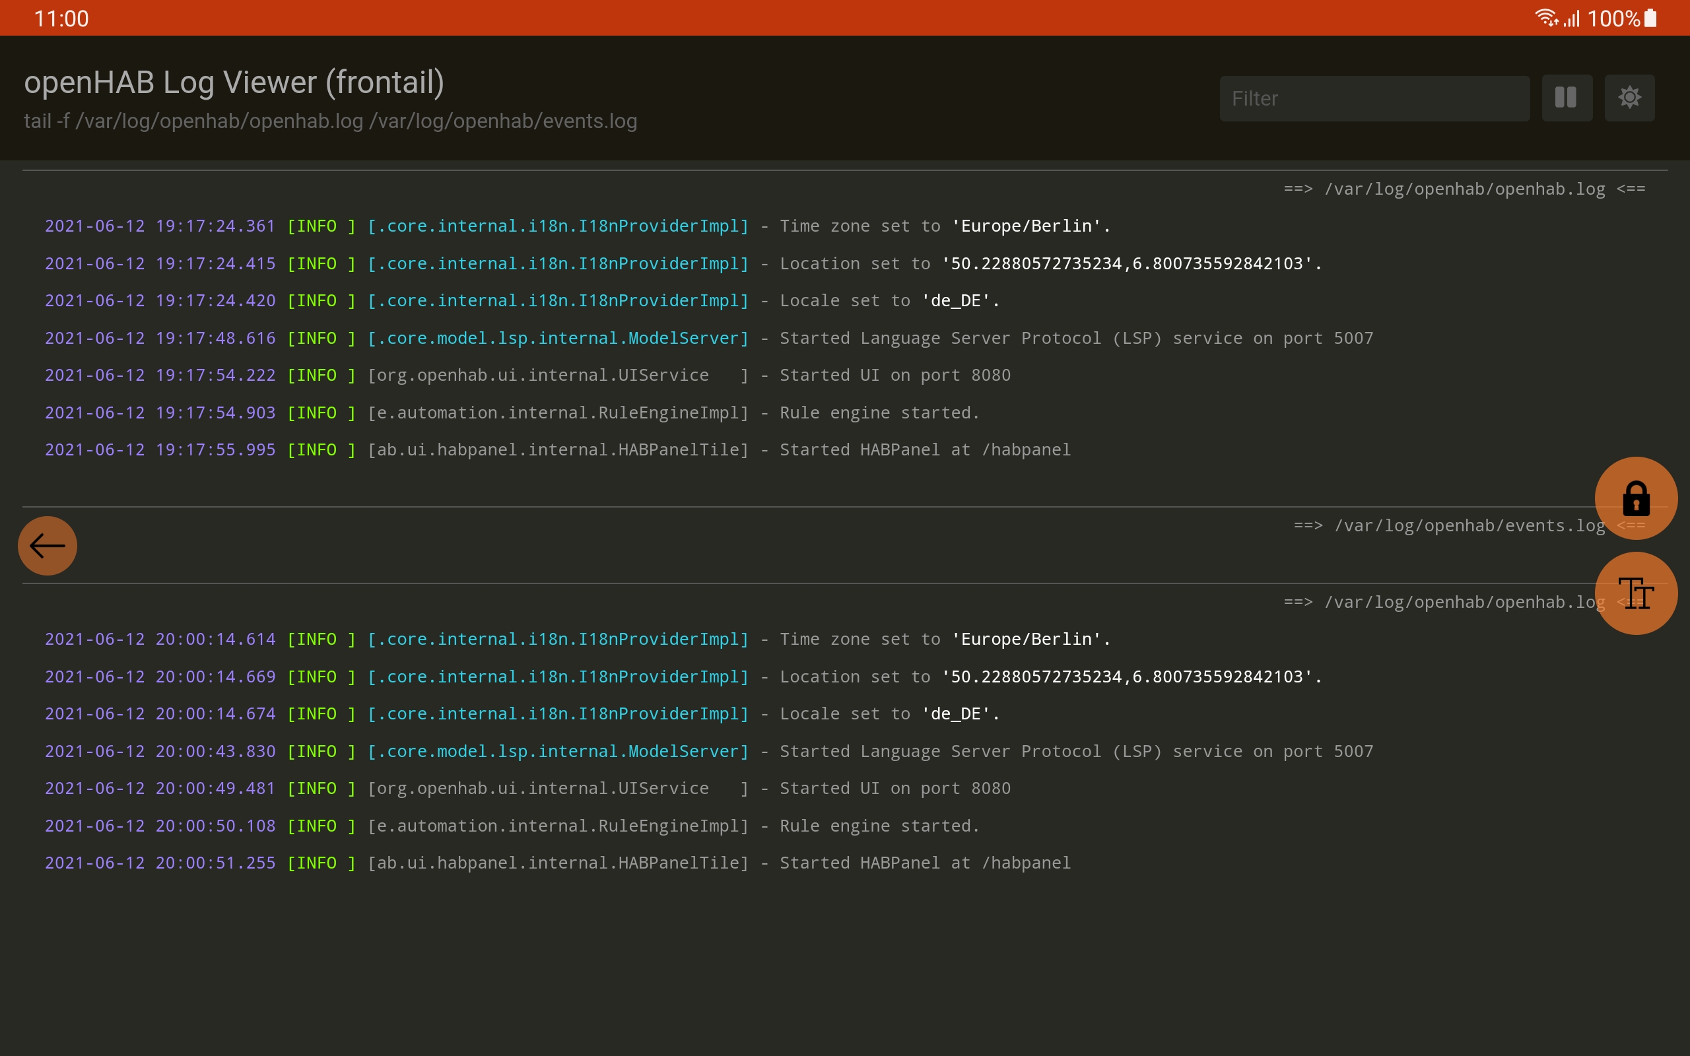
Task: Select the 19:17:55.995 HABPanel log entry
Action: click(x=557, y=449)
